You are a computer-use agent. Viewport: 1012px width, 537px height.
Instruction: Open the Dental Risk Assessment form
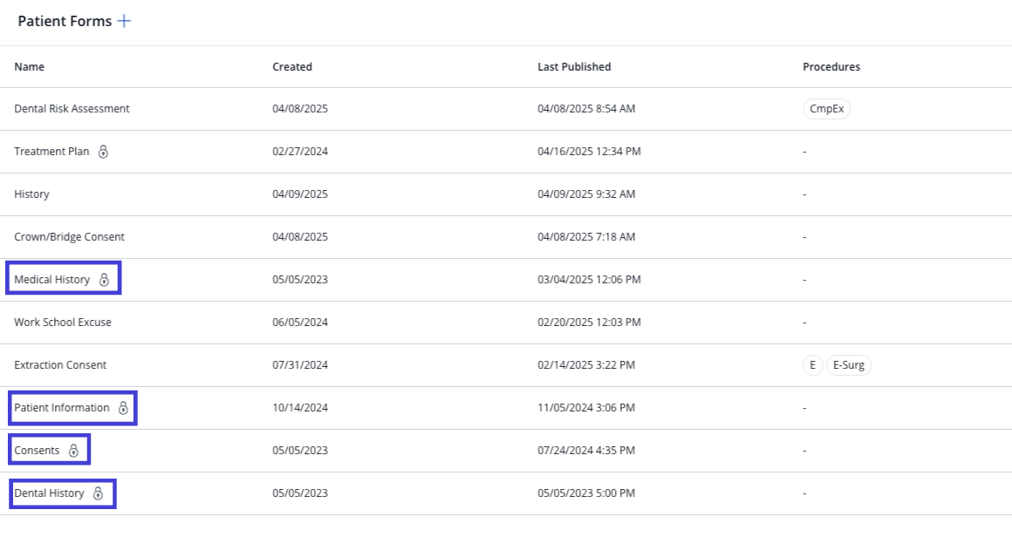coord(72,109)
